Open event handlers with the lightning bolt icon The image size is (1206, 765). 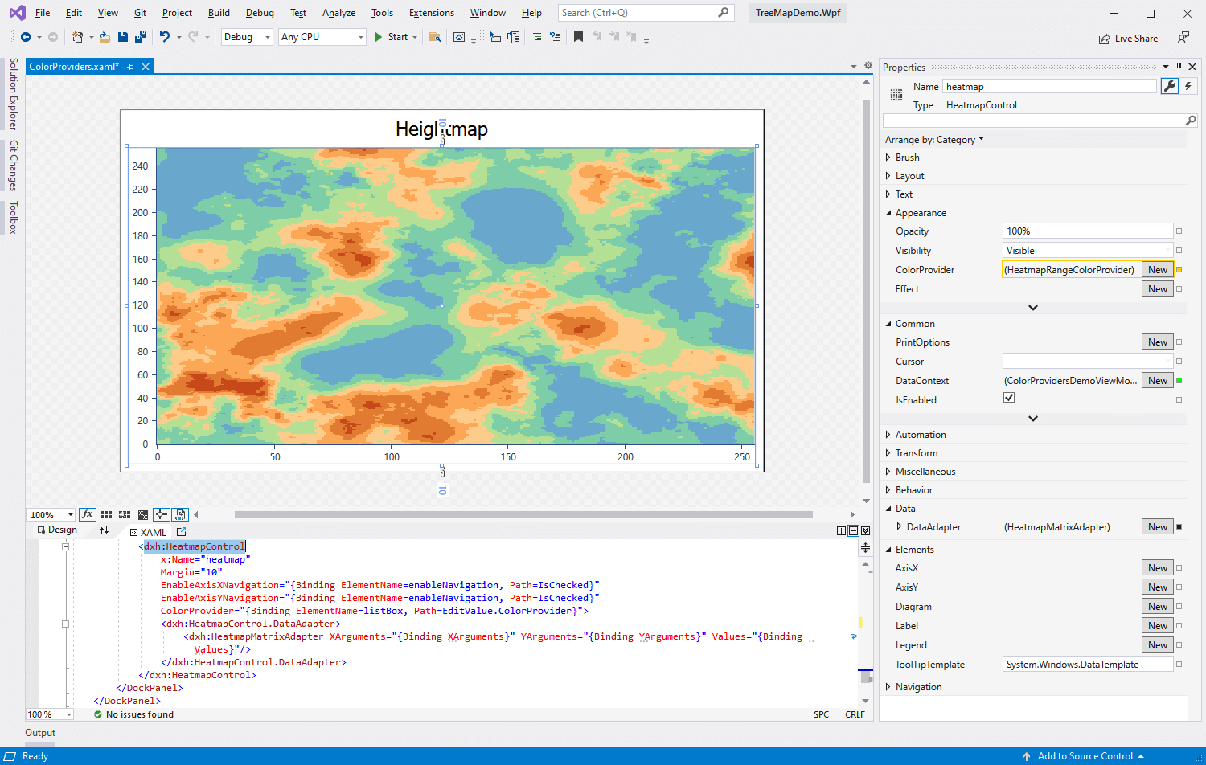pos(1188,86)
